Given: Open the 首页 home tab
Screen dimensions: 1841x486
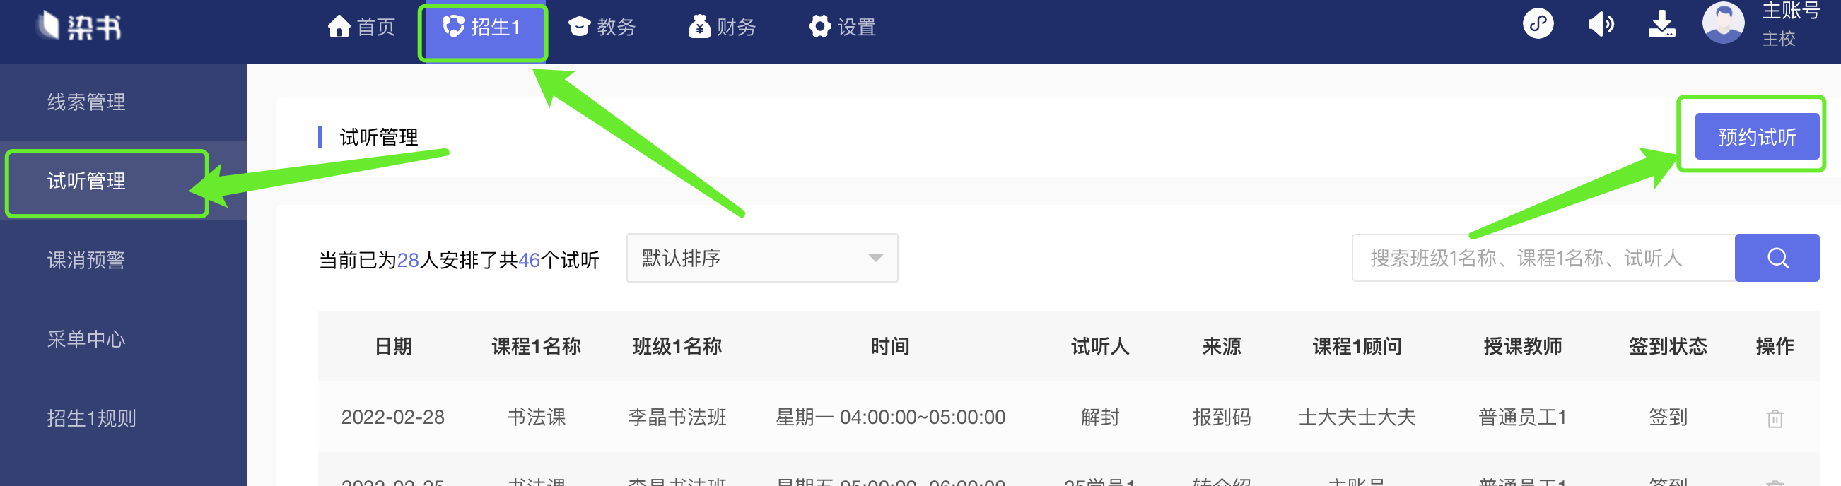Looking at the screenshot, I should tap(362, 27).
